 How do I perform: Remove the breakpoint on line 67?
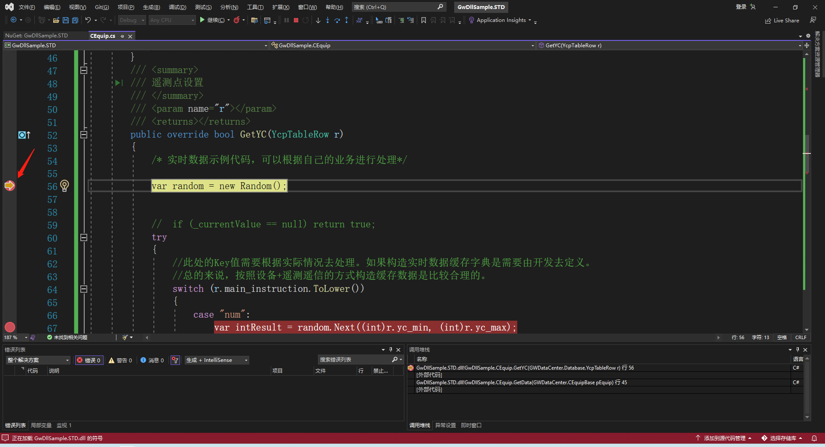click(9, 327)
